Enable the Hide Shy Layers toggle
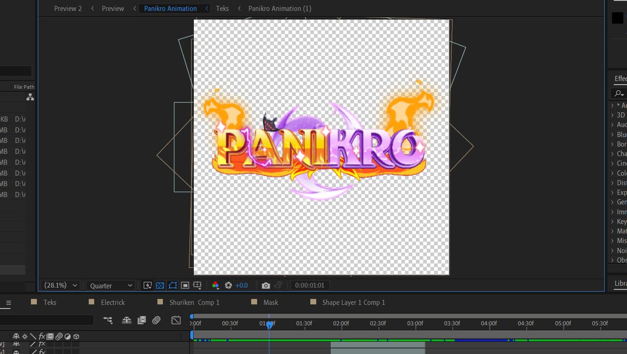Screen dimensions: 627x354 pyautogui.click(x=127, y=320)
